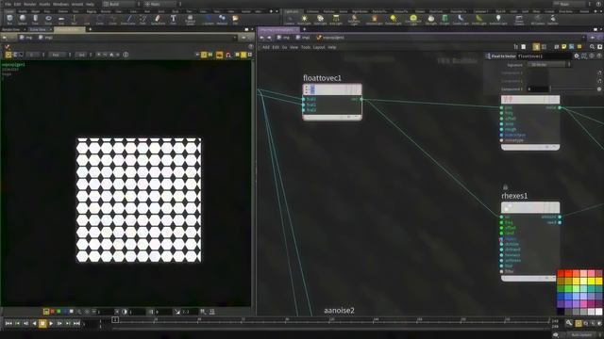This screenshot has width=604, height=339.
Task: Select the L-System shelf tool
Action: (208, 19)
